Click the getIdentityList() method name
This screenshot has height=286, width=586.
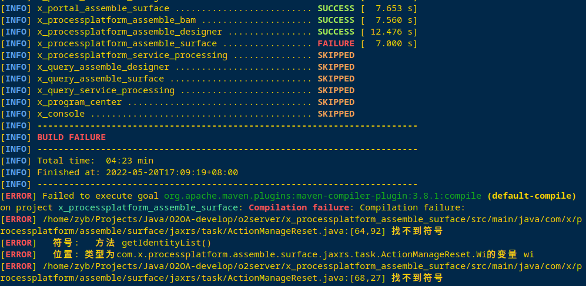(x=166, y=243)
